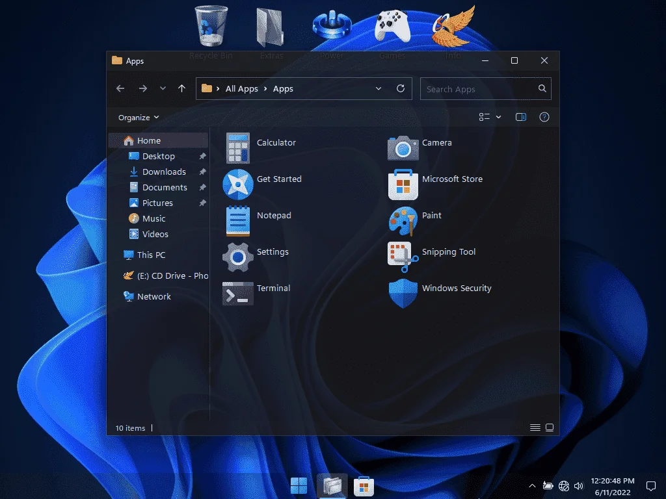Click the File Explorer taskbar icon
Viewport: 666px width, 499px height.
pos(332,485)
